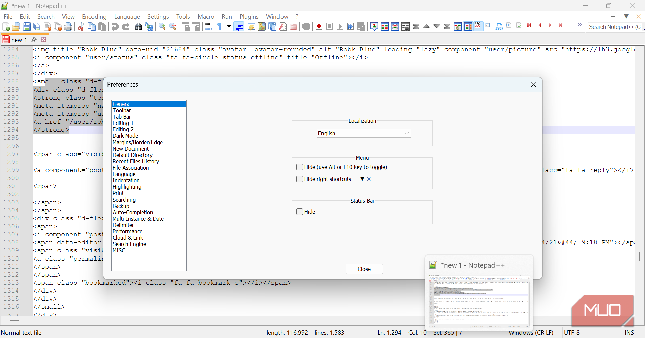The image size is (645, 338).
Task: Click the Search Notepad++ input field
Action: (x=615, y=27)
